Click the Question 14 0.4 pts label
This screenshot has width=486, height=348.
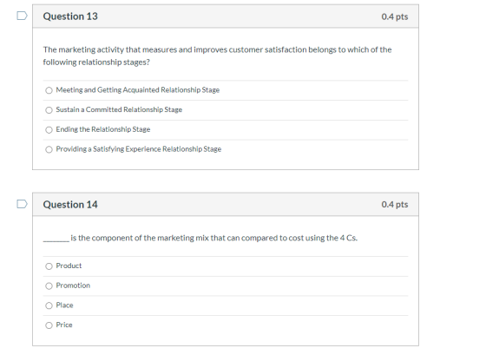(395, 205)
